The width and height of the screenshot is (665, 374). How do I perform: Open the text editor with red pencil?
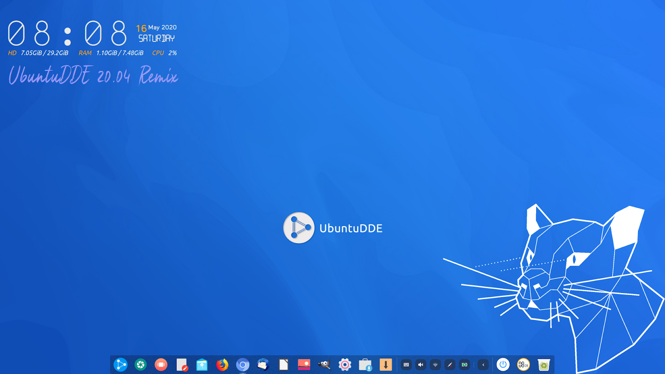182,365
